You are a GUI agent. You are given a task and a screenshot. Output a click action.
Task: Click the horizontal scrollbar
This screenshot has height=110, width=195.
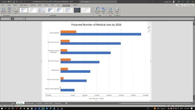tap(155, 103)
